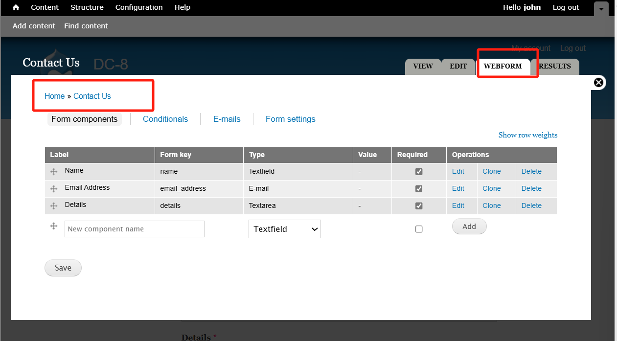Image resolution: width=617 pixels, height=341 pixels.
Task: Edit the Details component
Action: [x=458, y=205]
